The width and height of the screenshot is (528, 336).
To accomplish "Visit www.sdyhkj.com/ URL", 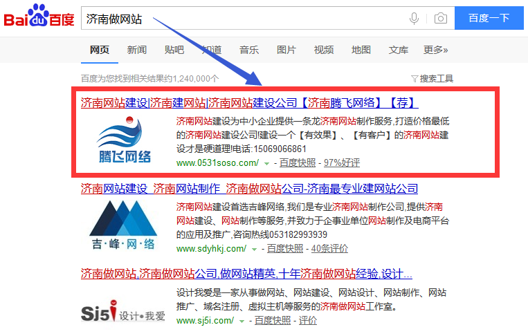I will [x=212, y=249].
